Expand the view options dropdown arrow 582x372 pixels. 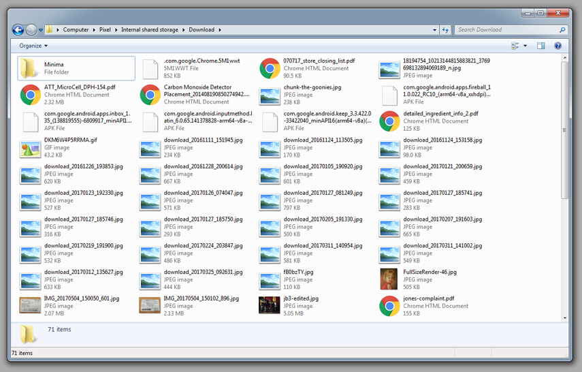pos(525,46)
